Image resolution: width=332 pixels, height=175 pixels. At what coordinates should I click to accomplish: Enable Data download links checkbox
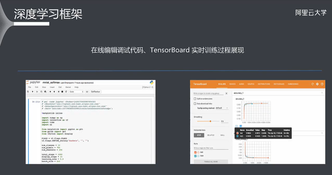click(195, 104)
